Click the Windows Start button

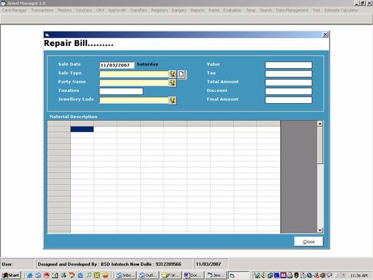pyautogui.click(x=11, y=275)
